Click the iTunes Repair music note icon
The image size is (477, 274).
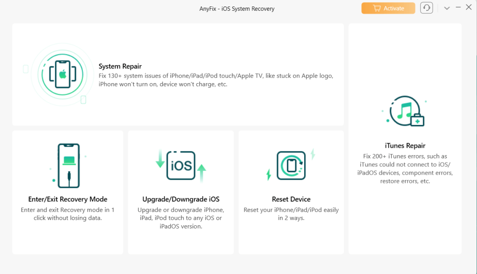pos(406,111)
